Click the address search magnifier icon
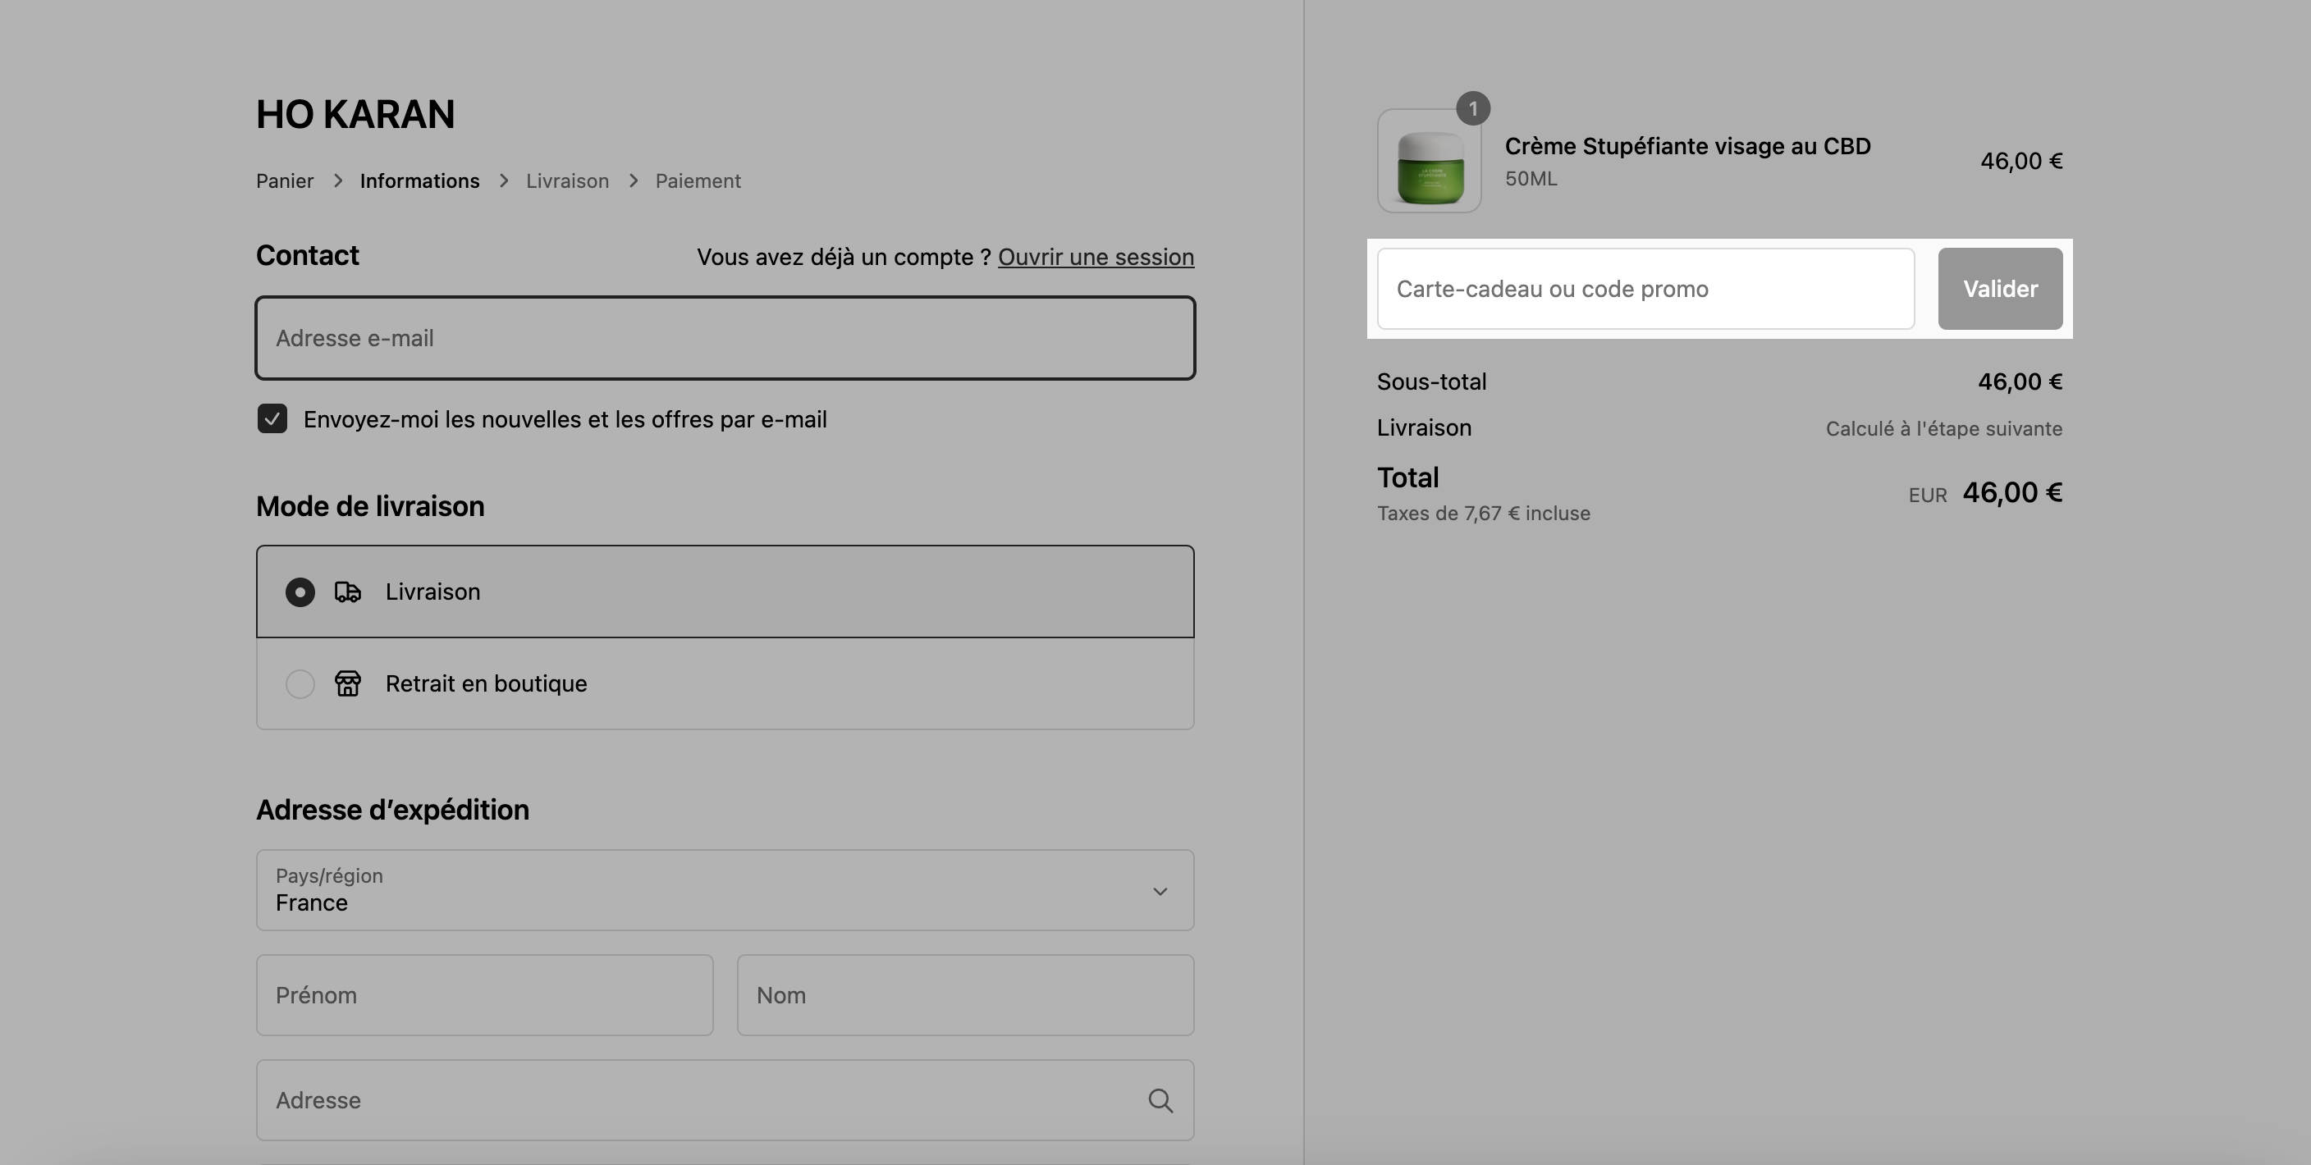2311x1165 pixels. pos(1160,1100)
